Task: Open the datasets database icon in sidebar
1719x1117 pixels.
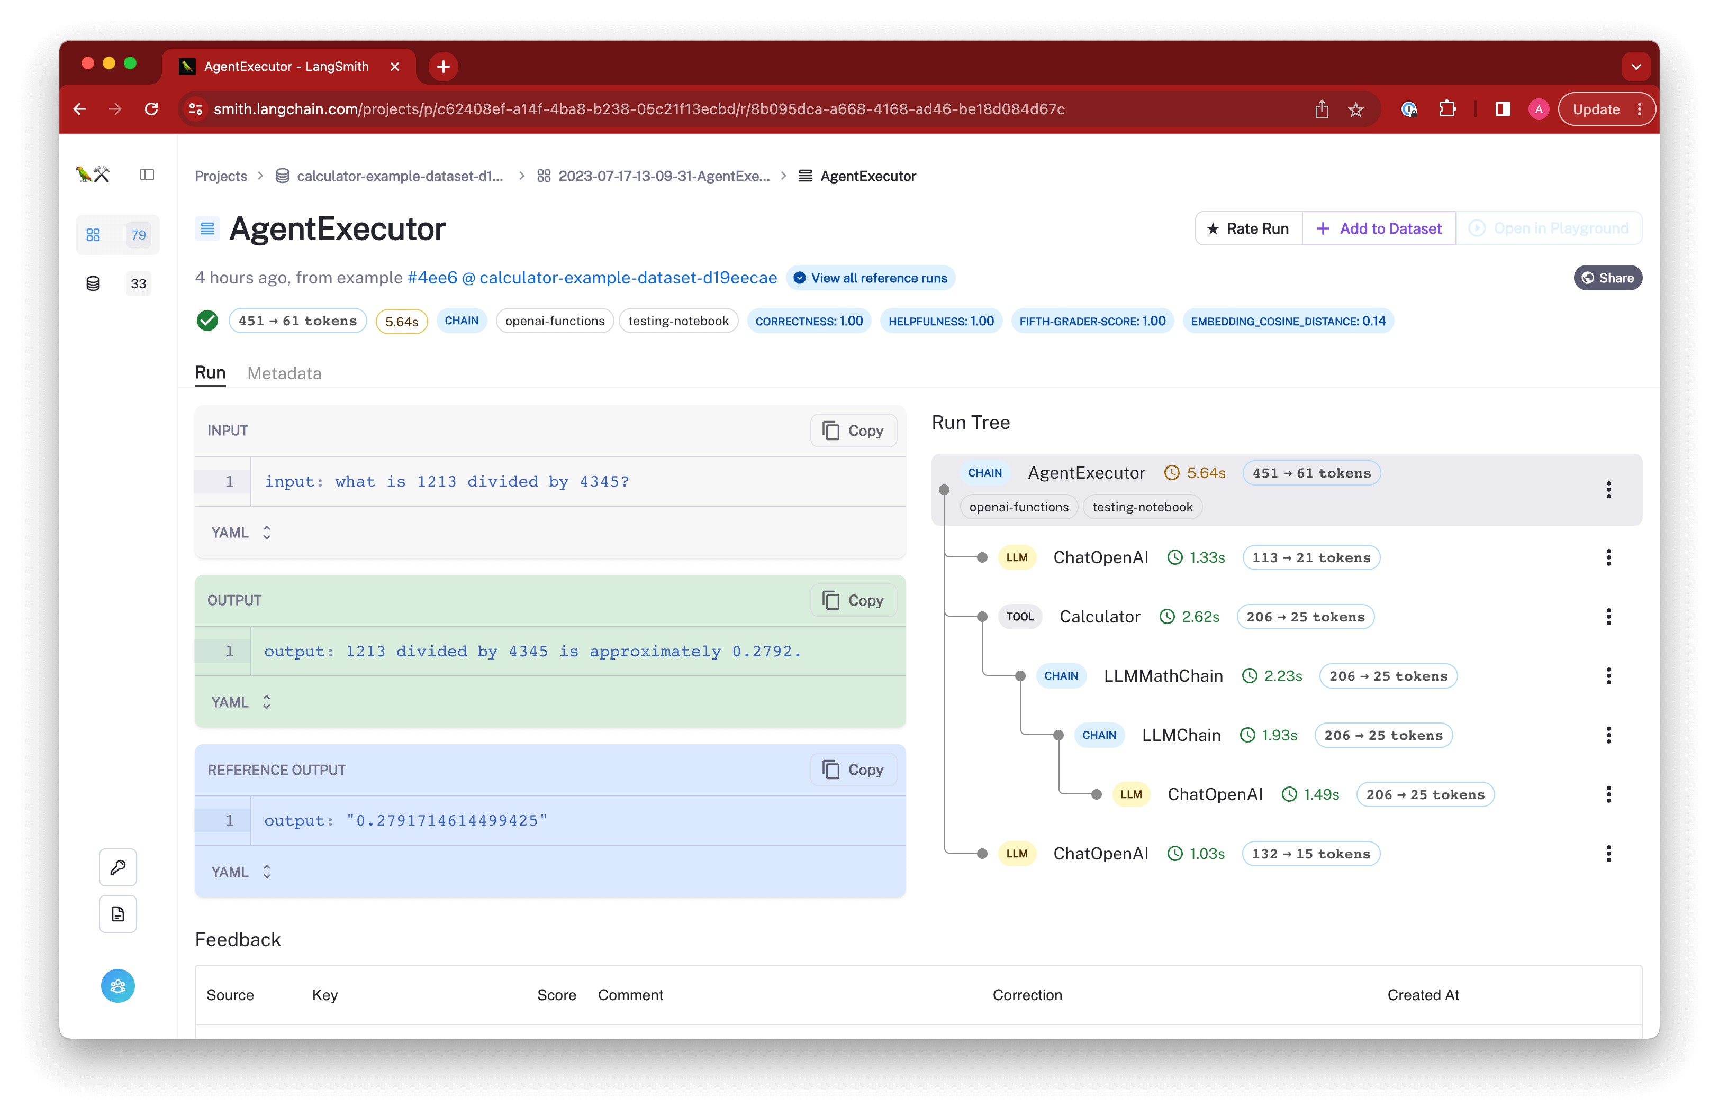Action: (x=93, y=283)
